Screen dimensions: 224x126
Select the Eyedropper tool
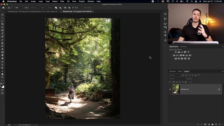[x=2, y=34]
